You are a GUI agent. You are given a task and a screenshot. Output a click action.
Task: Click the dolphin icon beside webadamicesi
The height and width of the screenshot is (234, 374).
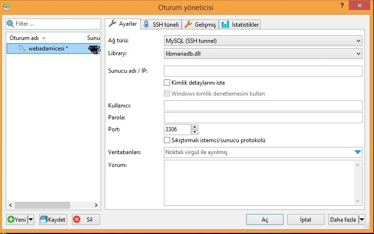[x=22, y=49]
